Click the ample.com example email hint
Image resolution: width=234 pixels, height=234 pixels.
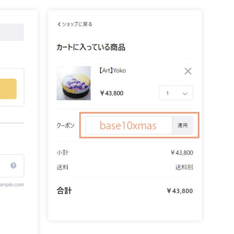pyautogui.click(x=12, y=184)
